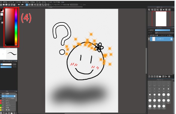The height and width of the screenshot is (114, 176).
Task: Enable the radial snap guide icon
Action: coord(37,5)
